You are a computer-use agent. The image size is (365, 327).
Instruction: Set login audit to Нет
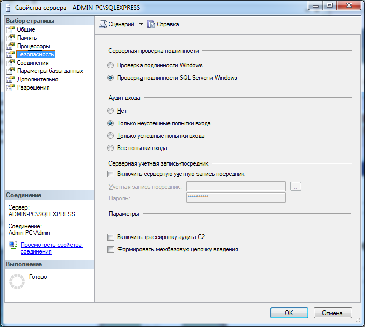tap(110, 111)
